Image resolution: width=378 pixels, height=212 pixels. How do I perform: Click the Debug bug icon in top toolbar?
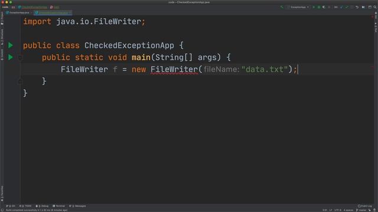click(319, 7)
